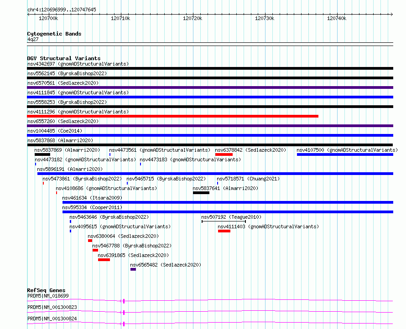406x329 pixels.
Task: Click variant label nsv6380064 (Sedlazeck2020)
Action: 123,236
